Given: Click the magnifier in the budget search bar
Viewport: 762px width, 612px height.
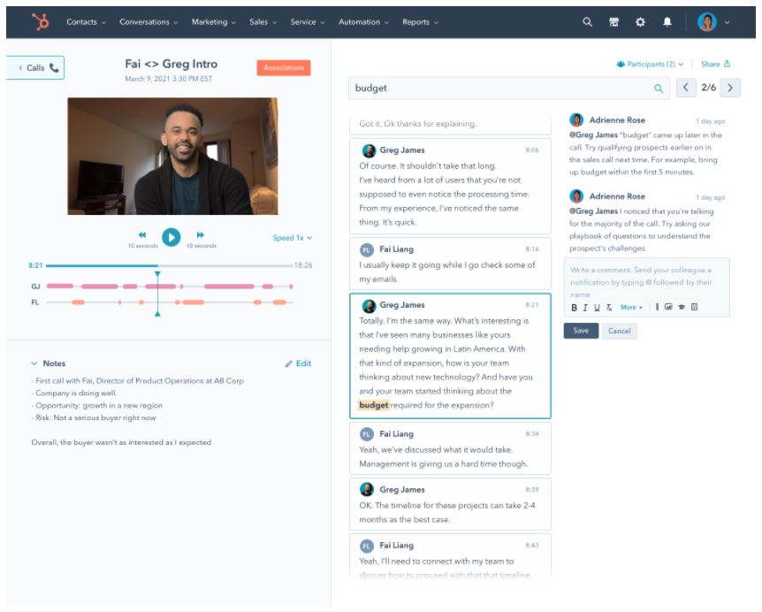Looking at the screenshot, I should tap(658, 88).
